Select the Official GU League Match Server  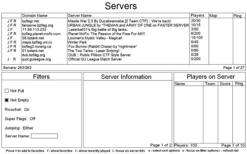point(95,59)
